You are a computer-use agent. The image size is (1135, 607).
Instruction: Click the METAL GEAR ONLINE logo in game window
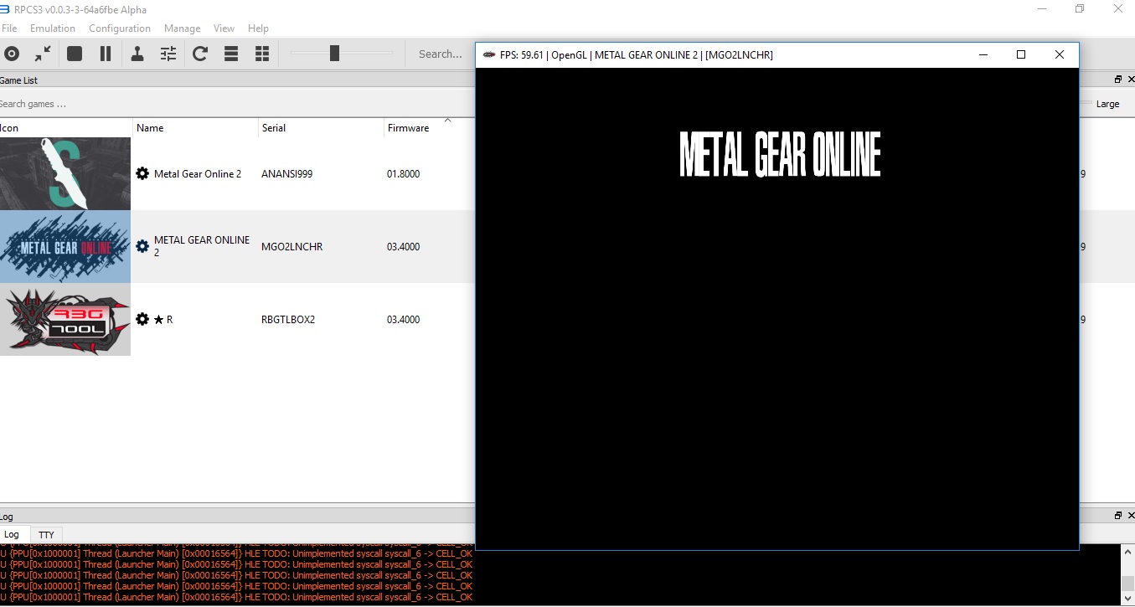(x=780, y=154)
